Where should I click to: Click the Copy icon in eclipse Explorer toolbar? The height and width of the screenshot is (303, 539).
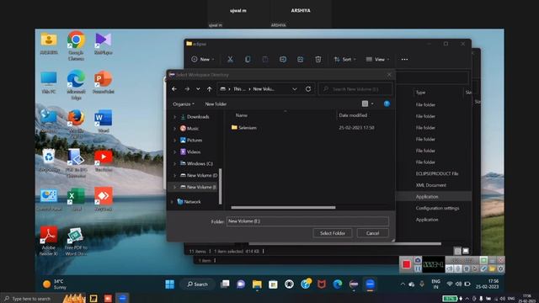tap(248, 60)
